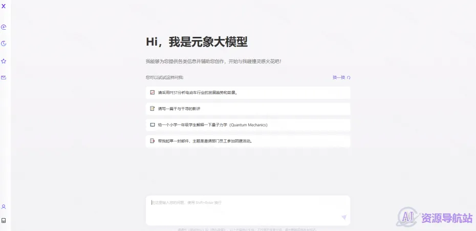This screenshot has height=231, width=476.
Task: Click the send arrow icon
Action: (343, 217)
